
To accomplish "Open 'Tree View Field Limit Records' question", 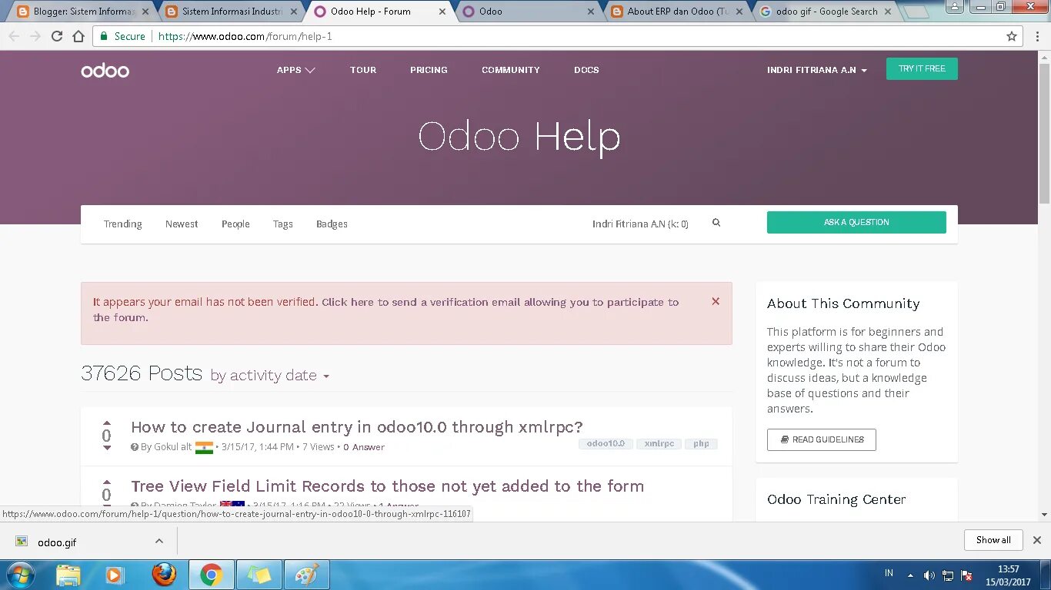I will [x=388, y=486].
